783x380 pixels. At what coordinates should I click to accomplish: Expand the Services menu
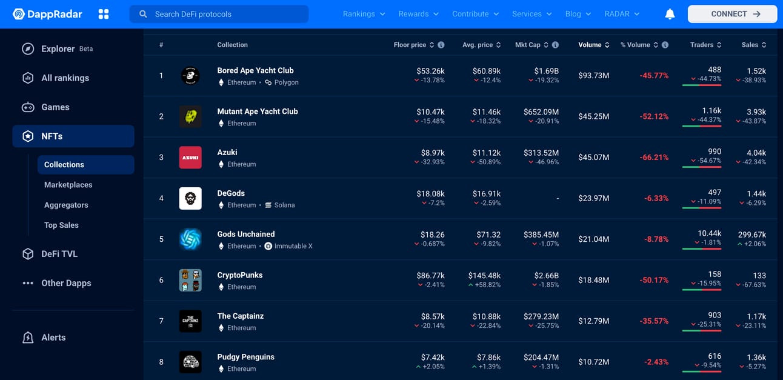(x=531, y=14)
